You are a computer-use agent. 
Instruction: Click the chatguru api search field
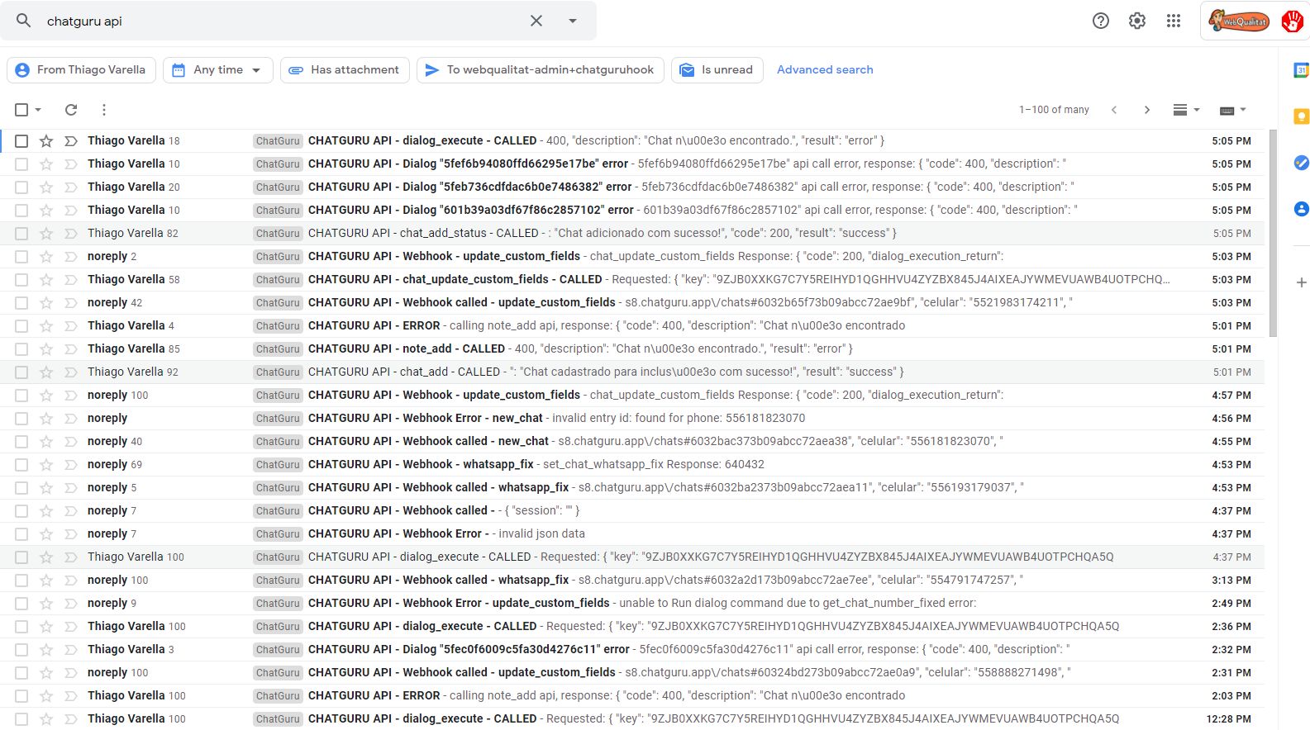click(281, 21)
